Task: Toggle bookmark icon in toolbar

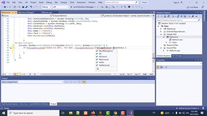Action: pos(129,7)
